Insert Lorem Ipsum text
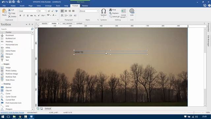The height and width of the screenshot is (119, 211). click(123, 13)
